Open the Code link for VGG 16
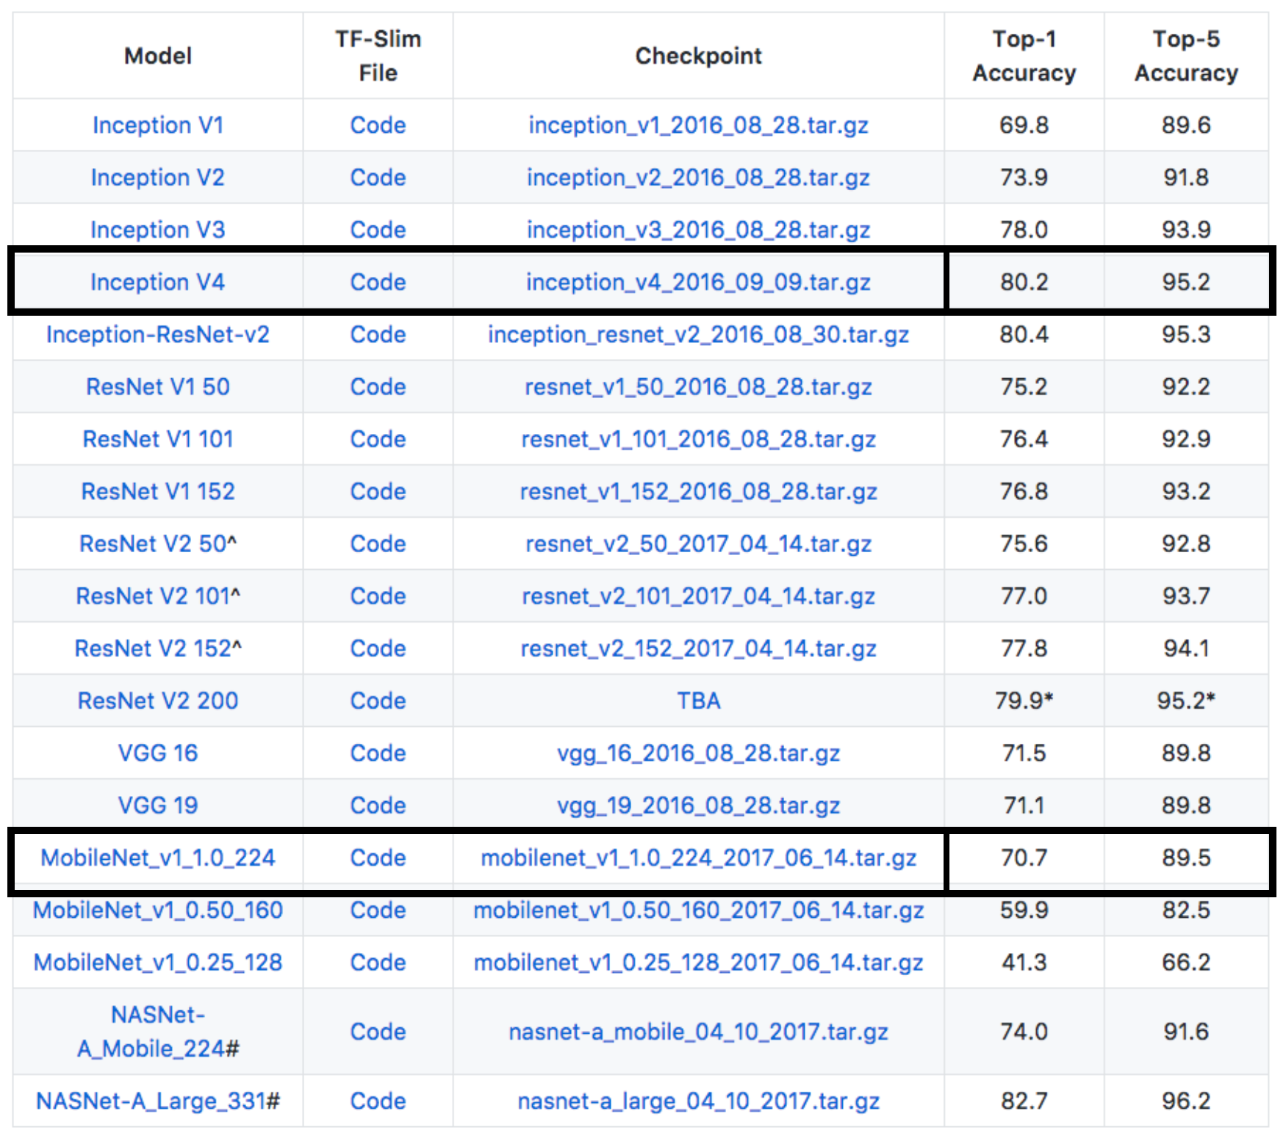This screenshot has height=1144, width=1286. [x=378, y=753]
